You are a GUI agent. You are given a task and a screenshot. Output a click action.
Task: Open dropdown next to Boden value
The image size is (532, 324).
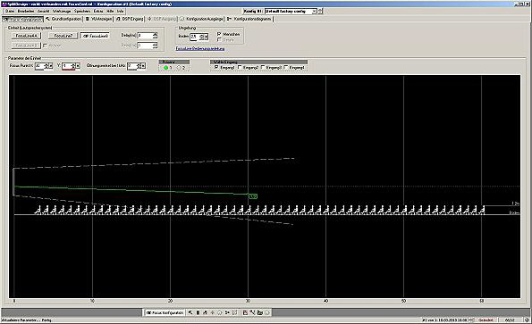click(x=206, y=37)
